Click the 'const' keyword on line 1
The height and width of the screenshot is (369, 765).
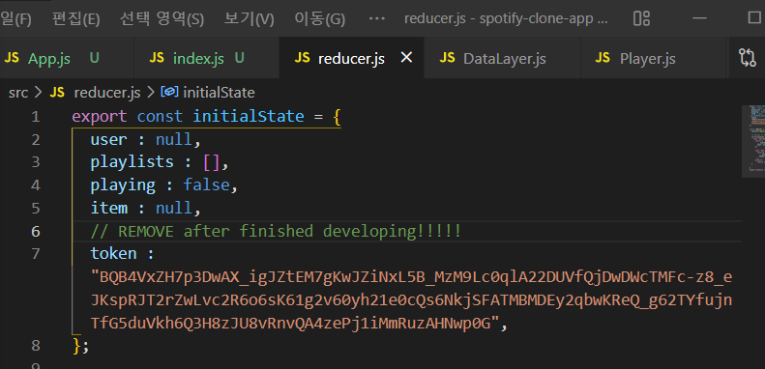(x=160, y=117)
